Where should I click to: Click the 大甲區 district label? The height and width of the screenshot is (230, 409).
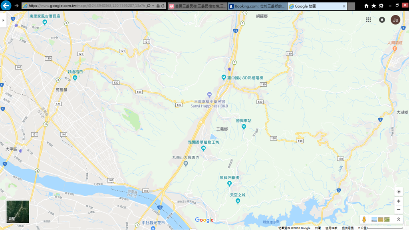[x=11, y=149]
